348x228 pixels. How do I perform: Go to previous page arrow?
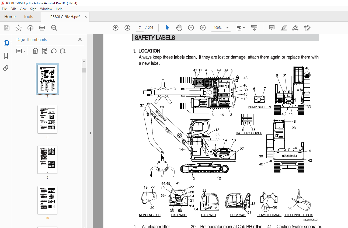tap(116, 28)
